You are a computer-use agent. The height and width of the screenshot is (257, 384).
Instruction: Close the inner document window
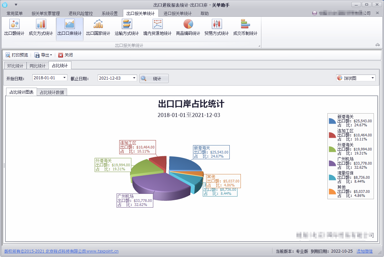coord(377,13)
